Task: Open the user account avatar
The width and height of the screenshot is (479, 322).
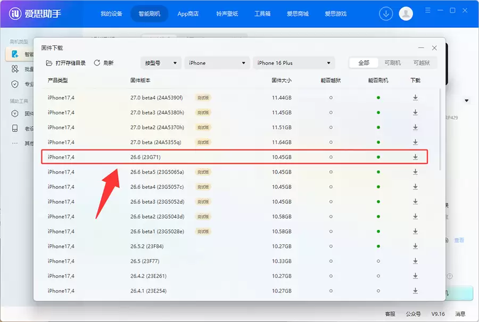Action: pos(406,14)
